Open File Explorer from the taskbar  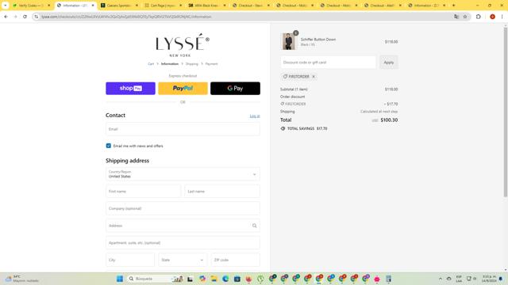tap(214, 279)
